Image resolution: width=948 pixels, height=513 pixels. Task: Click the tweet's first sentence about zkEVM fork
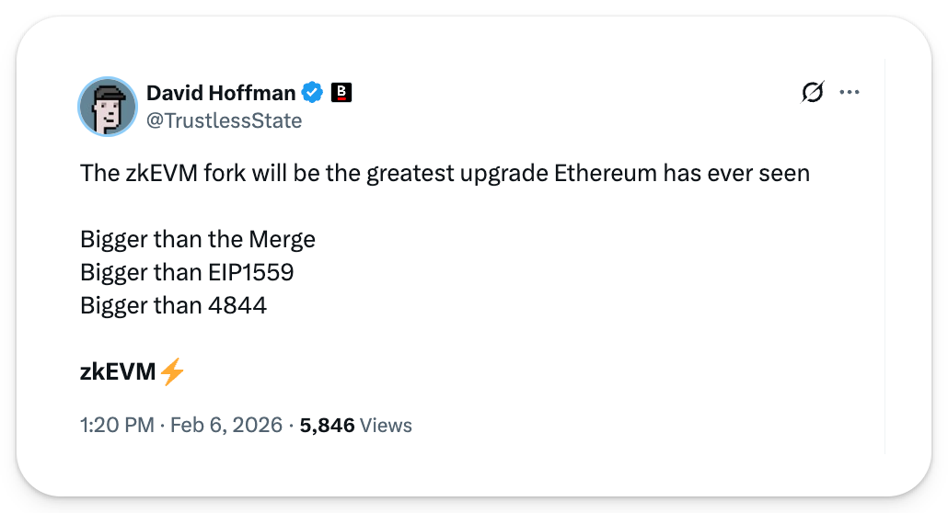point(445,174)
